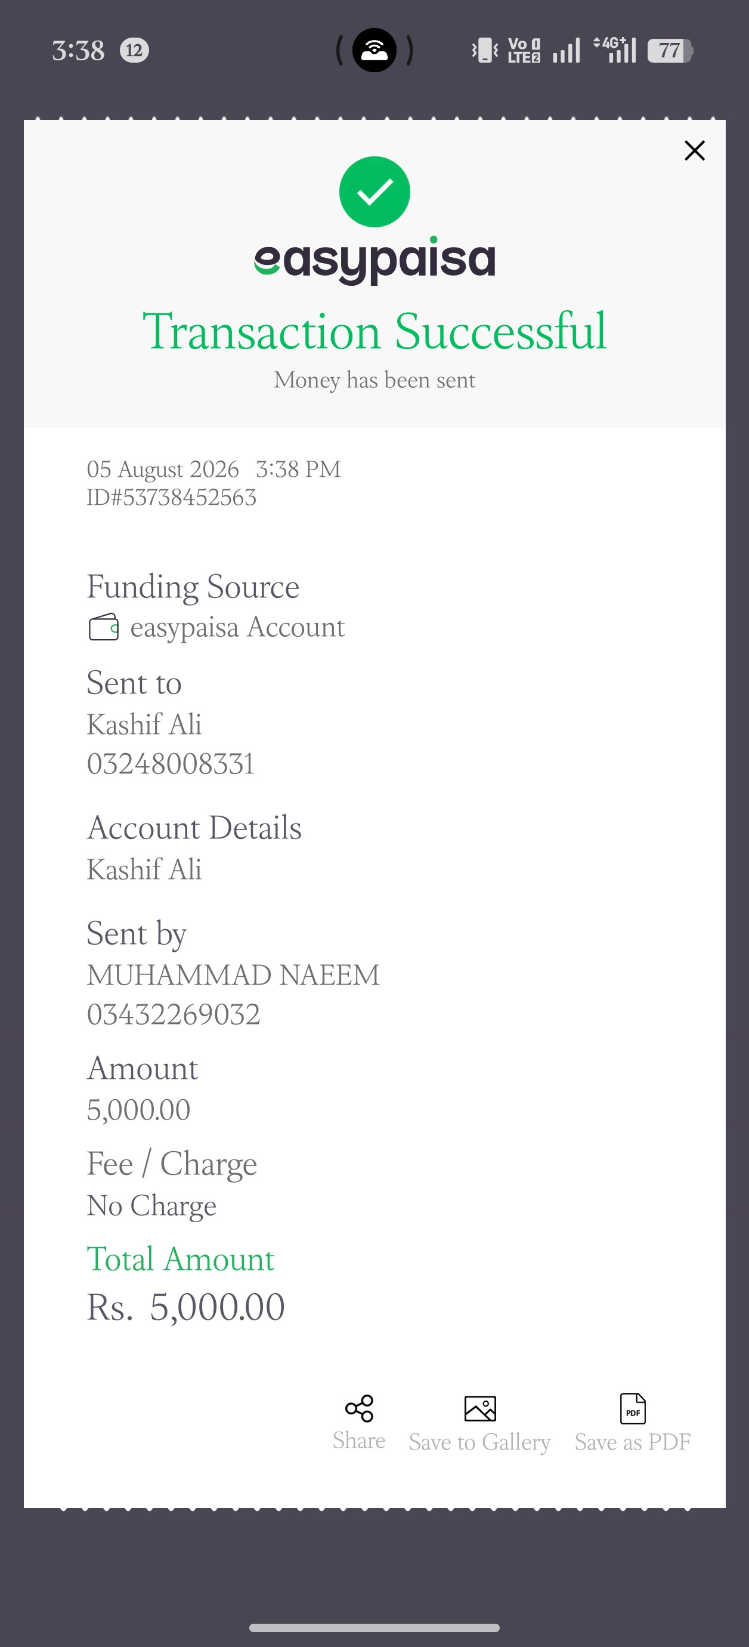Tap the wallet icon beside easypaisa Account

[x=104, y=627]
